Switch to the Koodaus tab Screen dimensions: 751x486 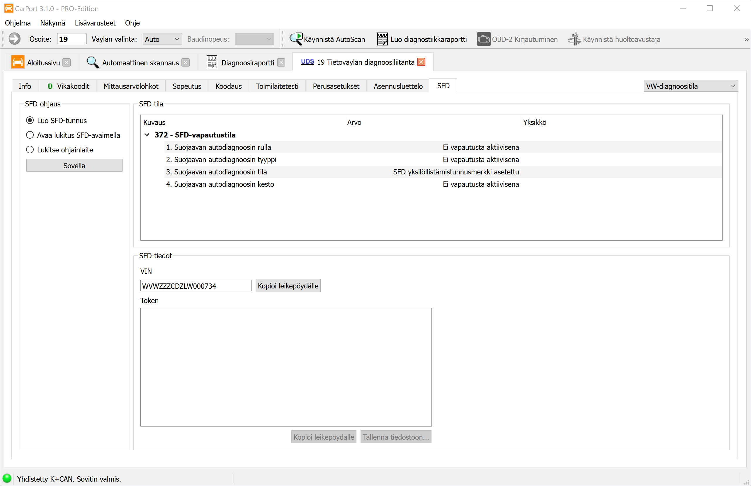pyautogui.click(x=228, y=86)
